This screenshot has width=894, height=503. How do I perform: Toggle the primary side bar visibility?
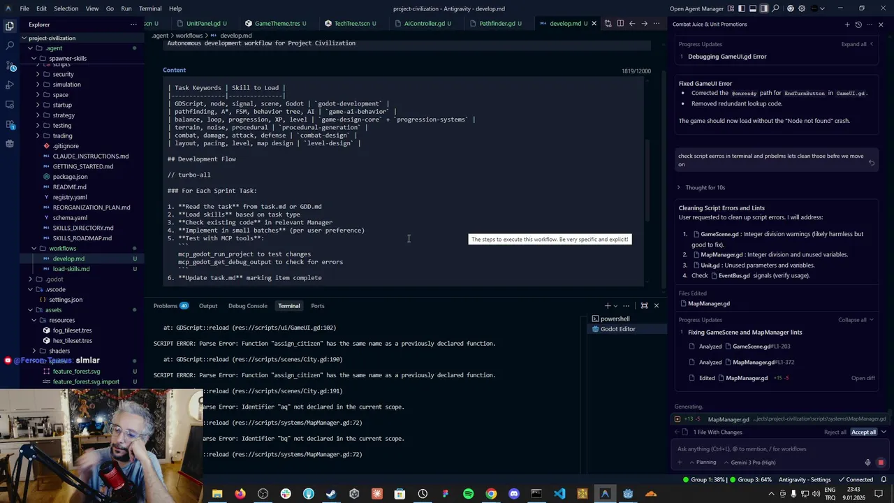742,8
